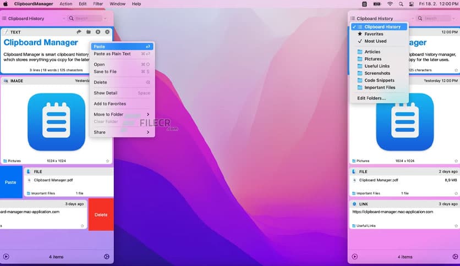Click the Wi-Fi icon in the menu bar
460x266 pixels.
click(390, 4)
